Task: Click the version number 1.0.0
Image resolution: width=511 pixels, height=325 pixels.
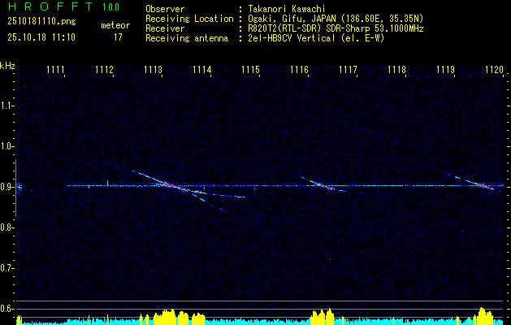Action: (110, 7)
